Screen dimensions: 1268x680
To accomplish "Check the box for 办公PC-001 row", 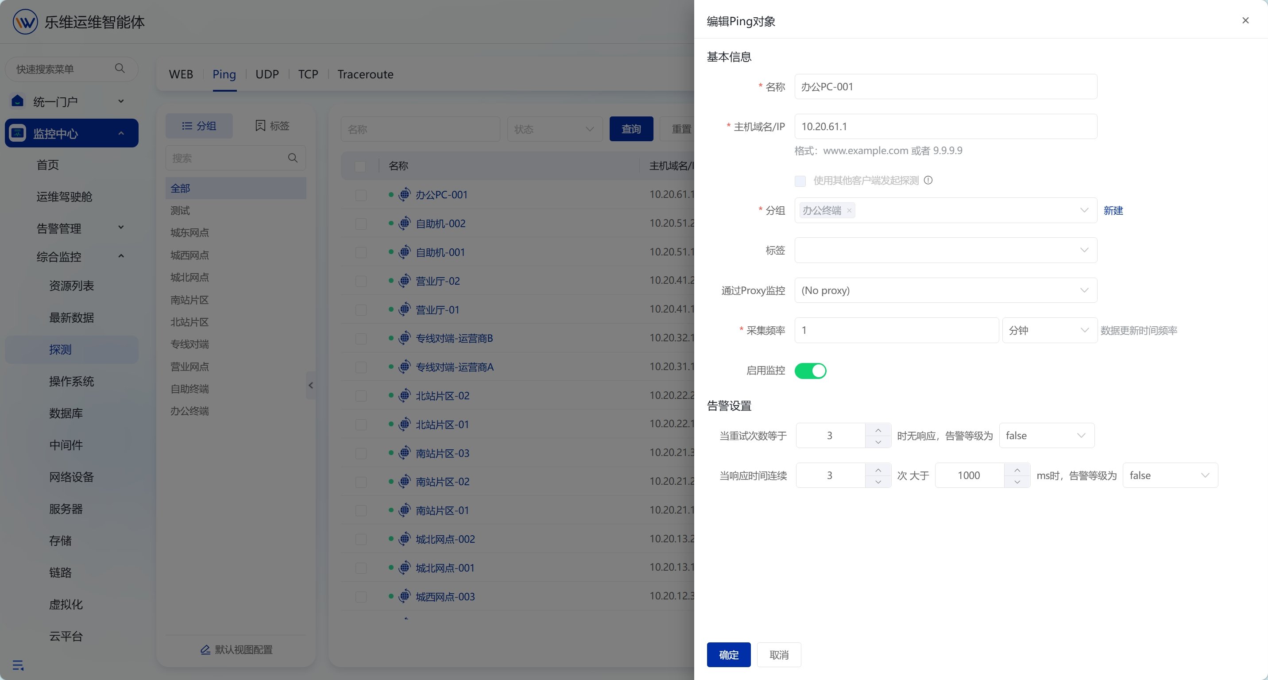I will pyautogui.click(x=361, y=195).
